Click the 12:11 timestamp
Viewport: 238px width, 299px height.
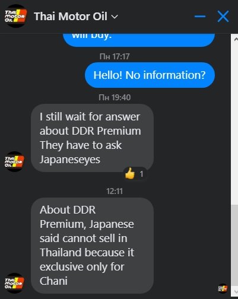click(x=115, y=191)
